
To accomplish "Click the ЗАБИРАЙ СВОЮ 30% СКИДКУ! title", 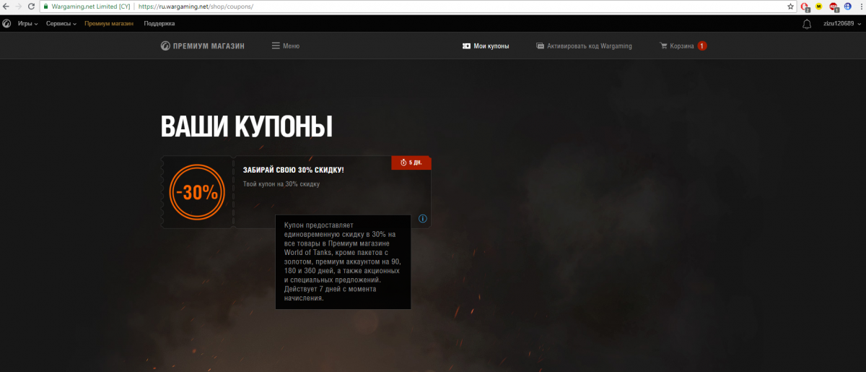I will (x=294, y=170).
